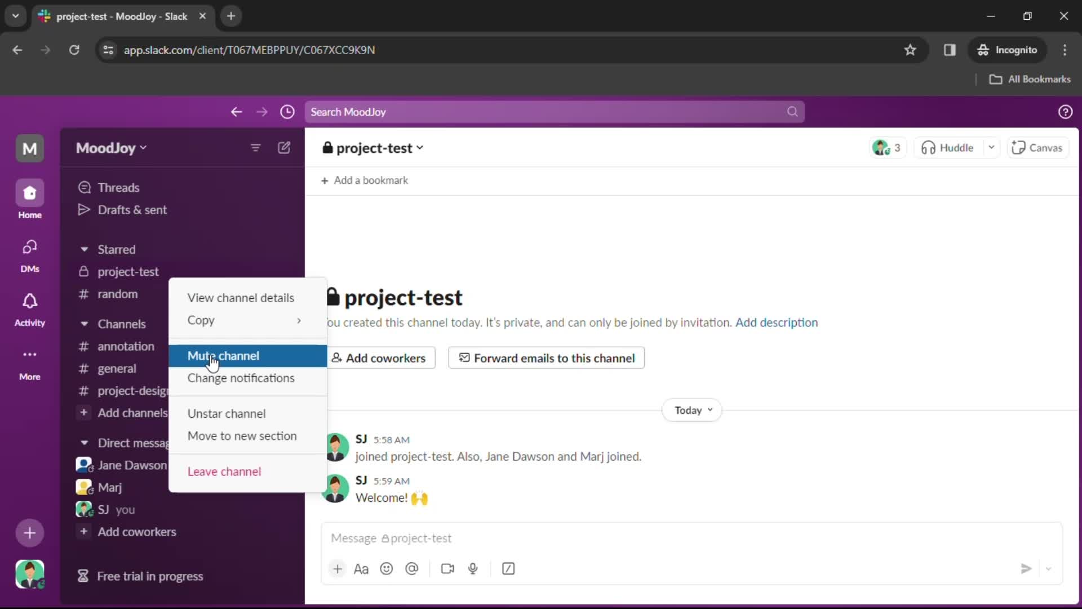The width and height of the screenshot is (1082, 609).
Task: Open Jane Dawson direct message
Action: point(122,465)
